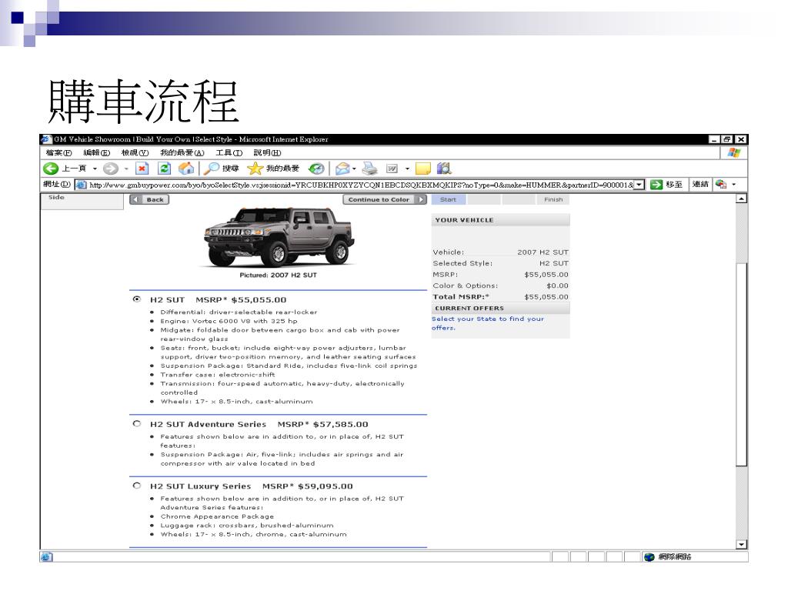
Task: Click the 'Color & Options:' label
Action: (466, 286)
